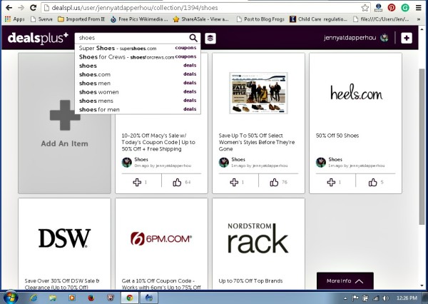Select Super Shoes coupons suggestion
The width and height of the screenshot is (428, 304).
(x=138, y=48)
